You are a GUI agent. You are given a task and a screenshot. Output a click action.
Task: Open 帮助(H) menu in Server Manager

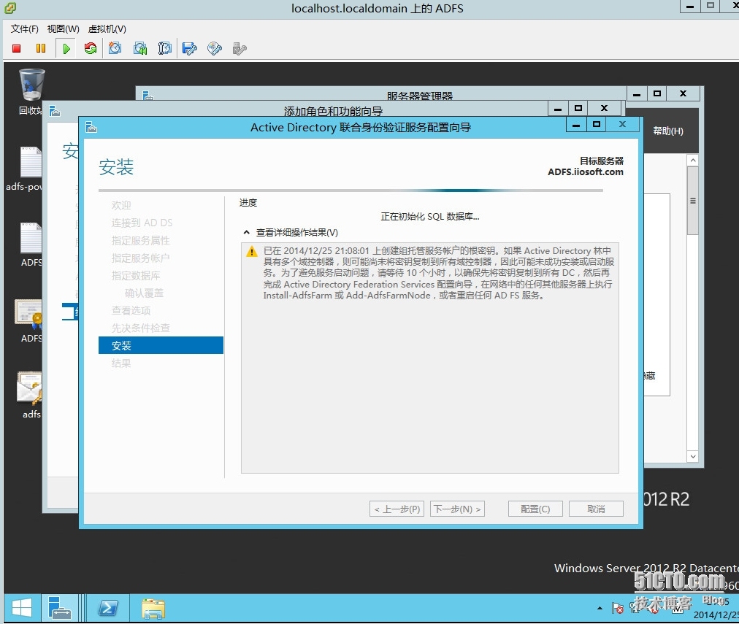[x=668, y=131]
